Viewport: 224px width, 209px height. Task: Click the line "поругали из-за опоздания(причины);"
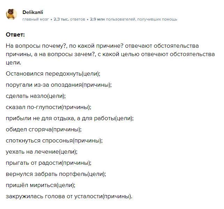pyautogui.click(x=59, y=85)
